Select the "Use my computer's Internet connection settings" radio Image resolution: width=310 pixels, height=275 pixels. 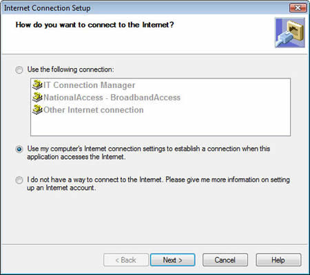click(19, 149)
